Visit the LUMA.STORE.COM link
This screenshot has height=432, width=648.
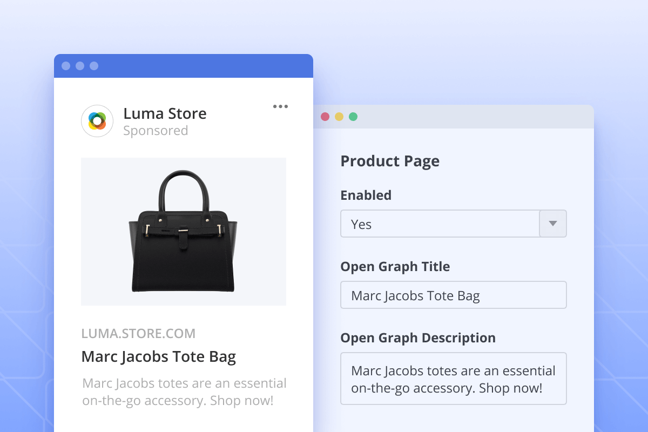138,334
